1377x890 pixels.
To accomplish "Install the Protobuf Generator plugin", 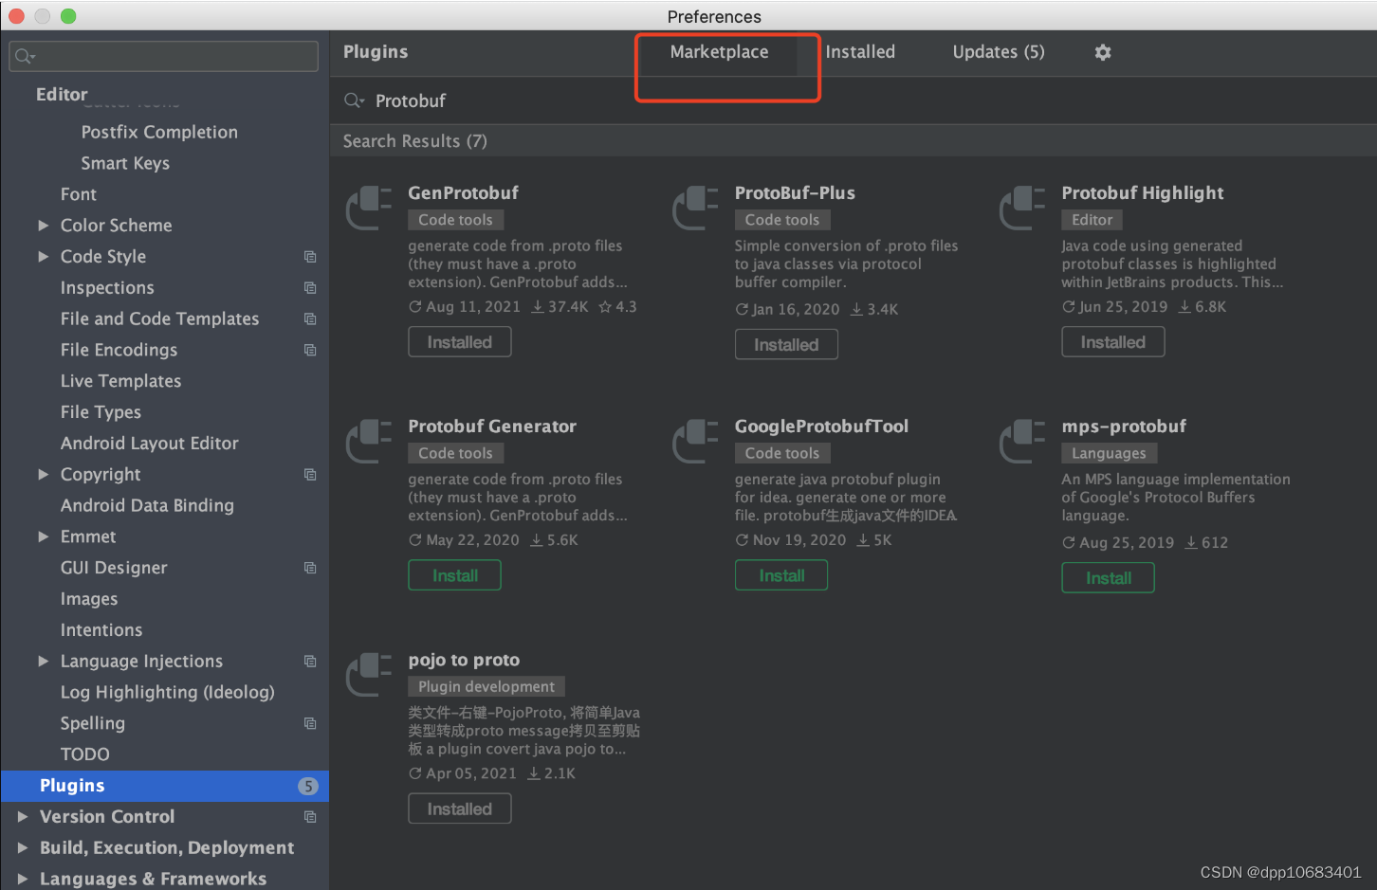I will 454,574.
